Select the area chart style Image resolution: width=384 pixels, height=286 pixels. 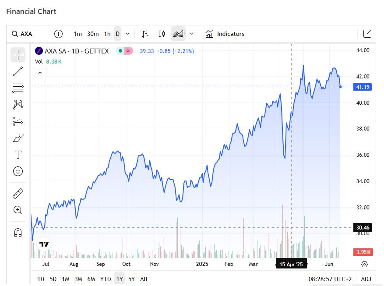point(178,34)
